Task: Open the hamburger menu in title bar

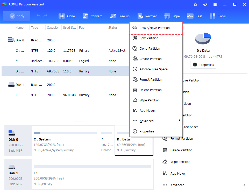Action: [215, 4]
